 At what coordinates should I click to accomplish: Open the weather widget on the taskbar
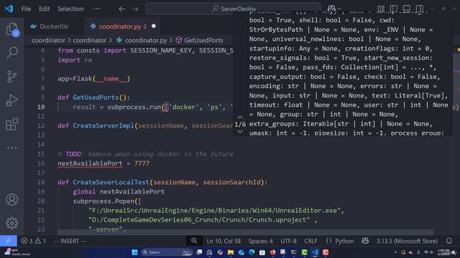pyautogui.click(x=17, y=252)
